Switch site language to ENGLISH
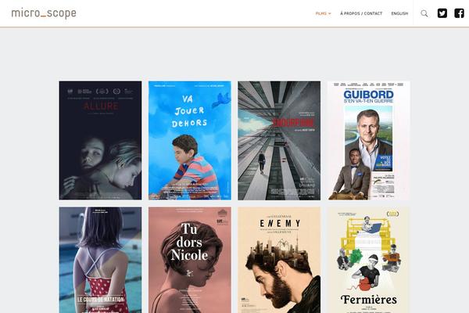Viewport: 469px width, 313px height. pyautogui.click(x=399, y=13)
